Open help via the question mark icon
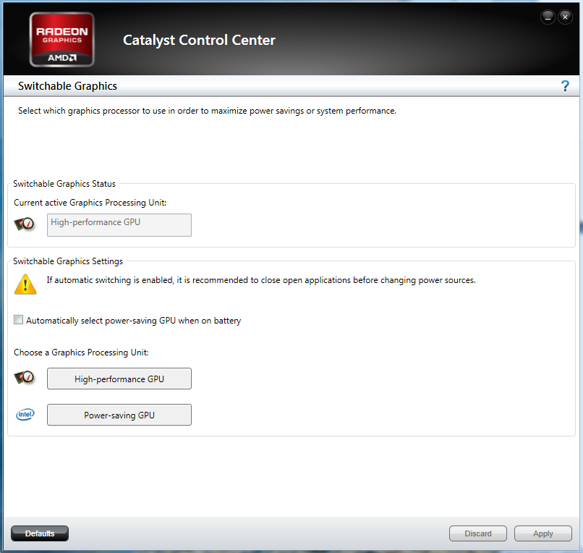 pos(565,86)
